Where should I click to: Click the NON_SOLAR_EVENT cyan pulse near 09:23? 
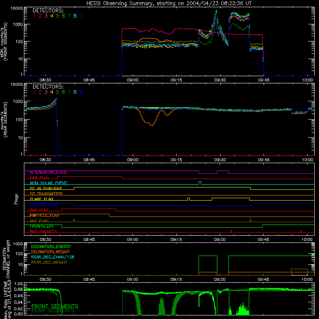point(200,183)
